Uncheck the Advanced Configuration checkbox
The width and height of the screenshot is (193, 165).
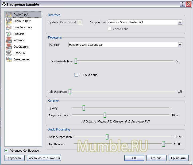[x=6, y=151]
